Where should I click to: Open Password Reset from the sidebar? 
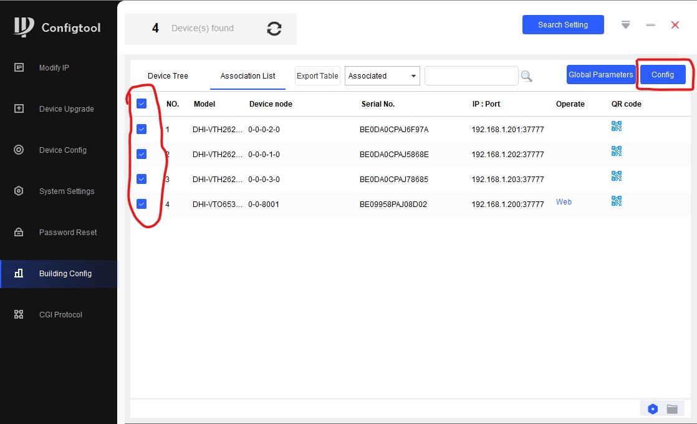pyautogui.click(x=68, y=233)
